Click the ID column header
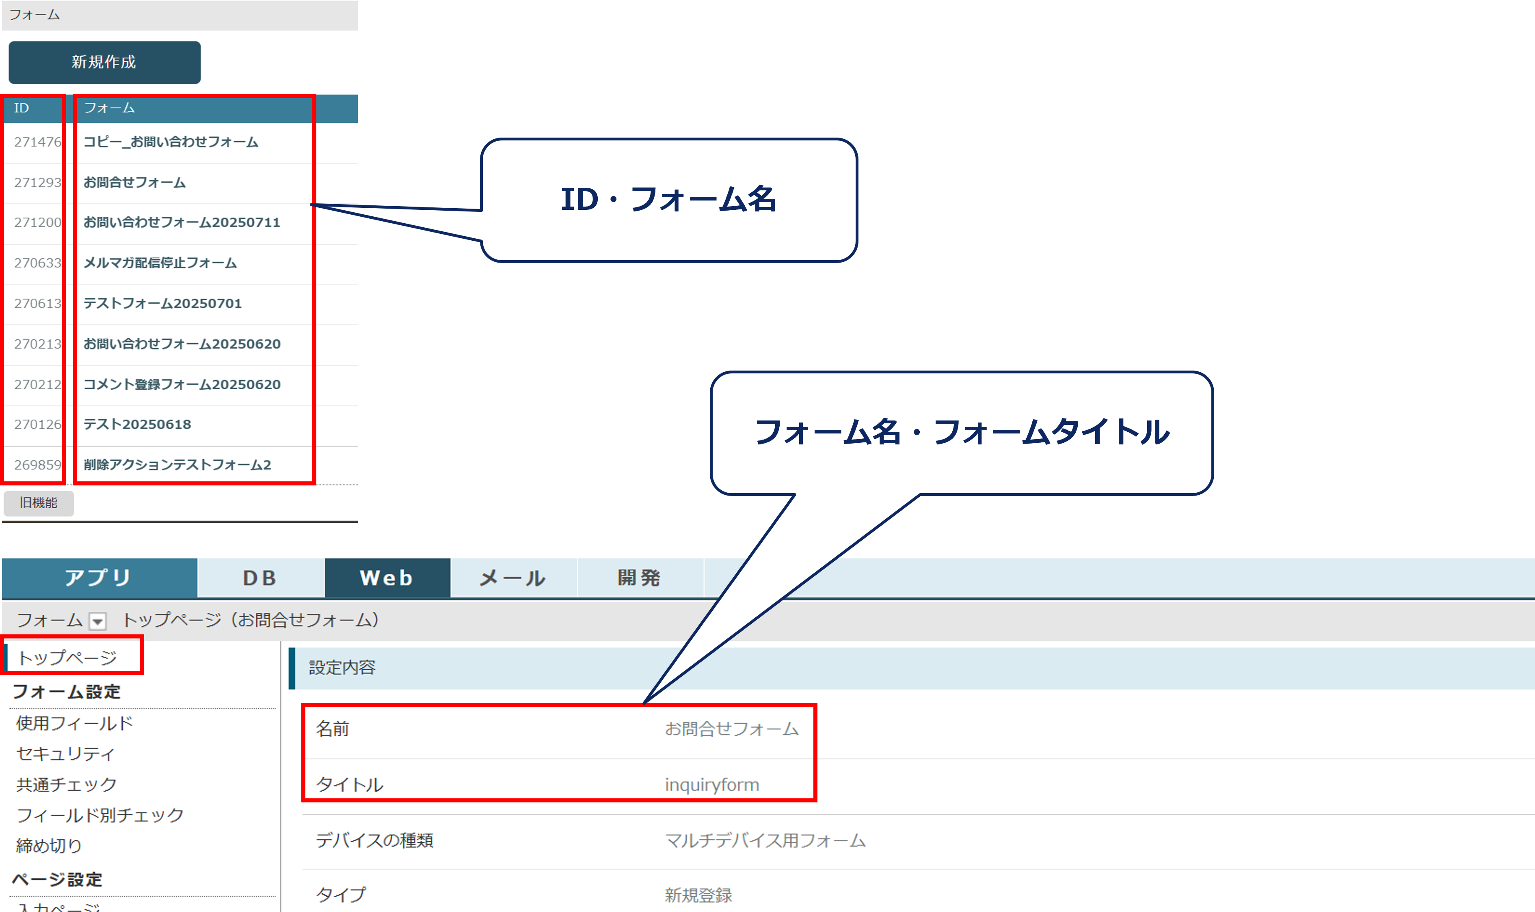Screen dimensions: 1535x912 pos(22,108)
